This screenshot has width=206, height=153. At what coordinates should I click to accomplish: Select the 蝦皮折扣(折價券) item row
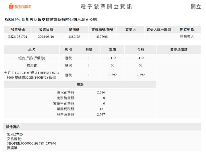click(32, 58)
